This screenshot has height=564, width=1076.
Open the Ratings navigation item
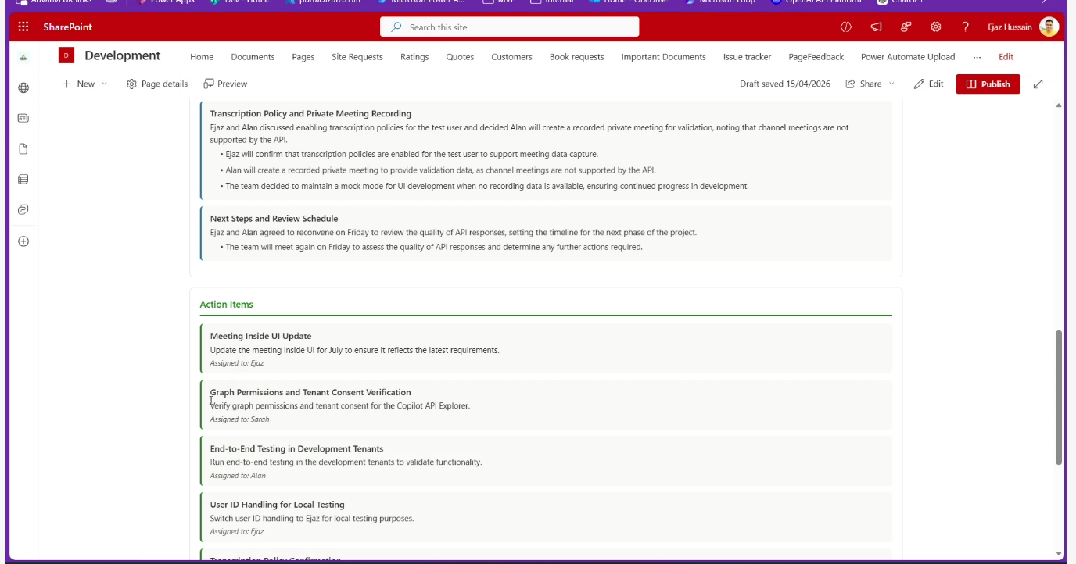414,57
